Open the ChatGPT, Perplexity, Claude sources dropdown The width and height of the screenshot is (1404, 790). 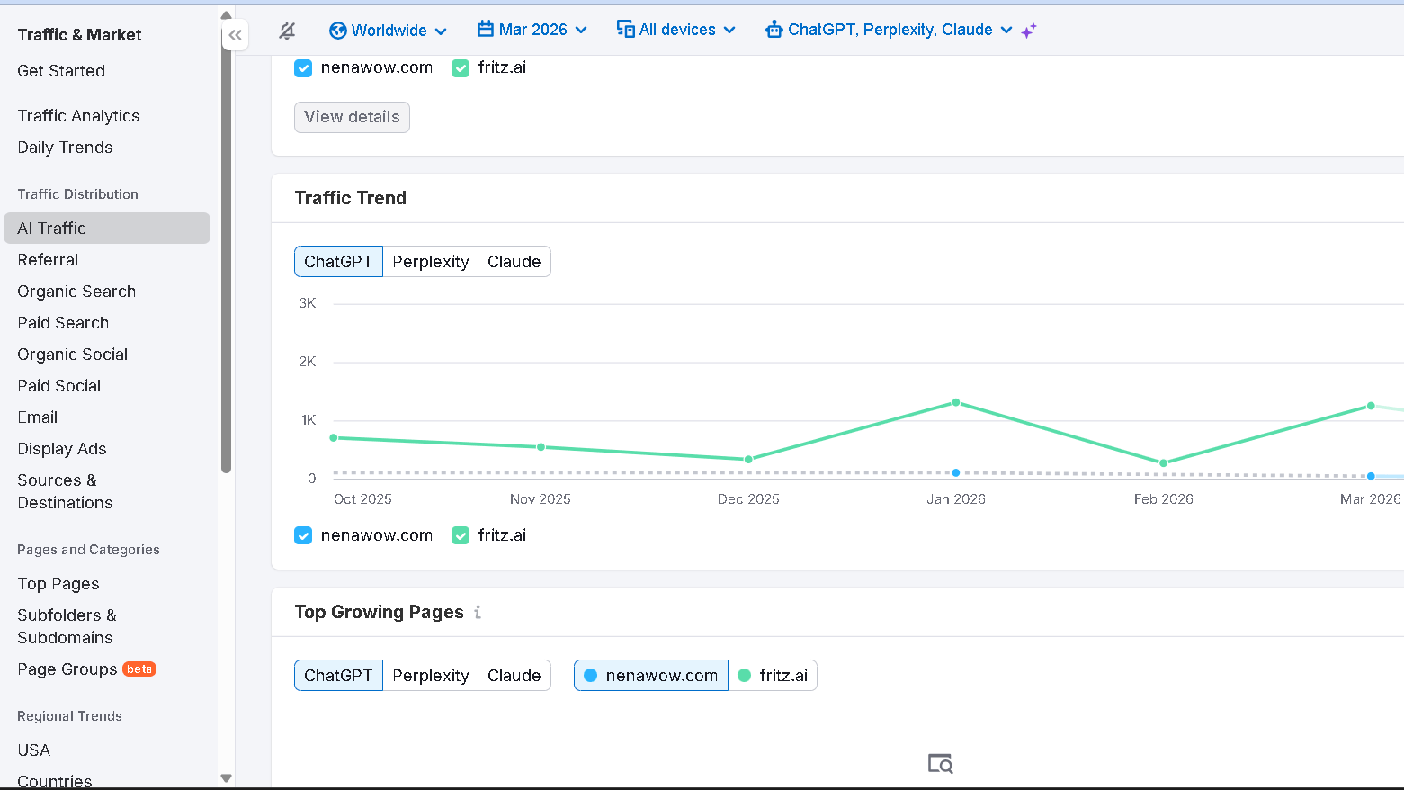[889, 30]
